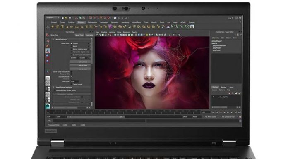Click the Open Scene folder icon
The width and height of the screenshot is (288, 159).
coord(66,18)
